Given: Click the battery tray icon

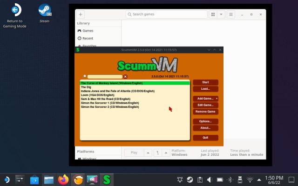Looking at the screenshot, I should click(220, 179).
